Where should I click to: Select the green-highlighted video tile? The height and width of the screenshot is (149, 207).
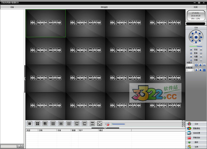pyautogui.click(x=46, y=23)
